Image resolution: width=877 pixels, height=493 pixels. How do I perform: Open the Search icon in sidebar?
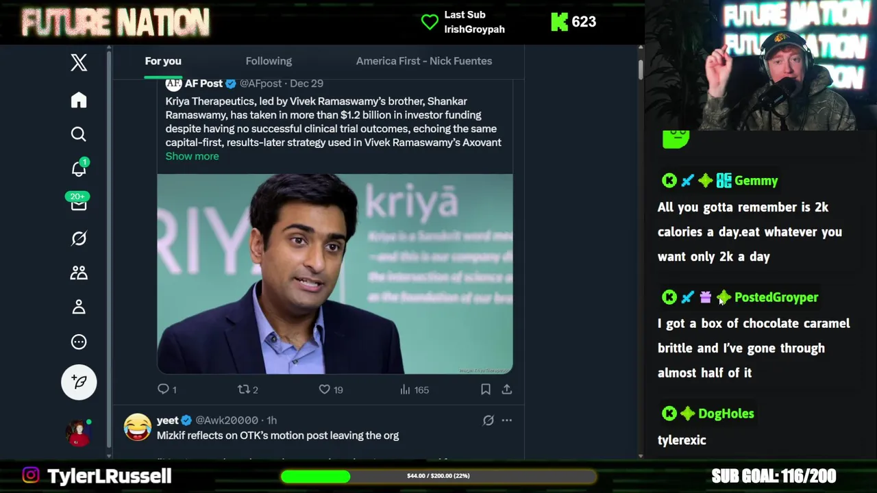pos(79,134)
